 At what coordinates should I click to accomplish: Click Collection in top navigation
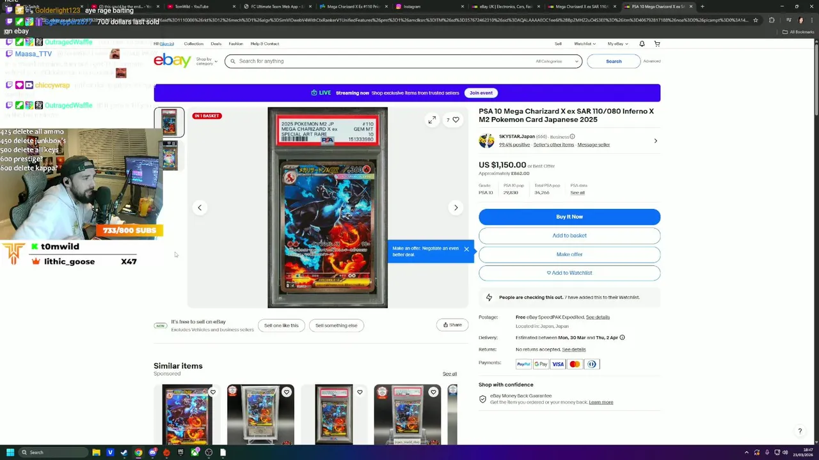click(193, 43)
